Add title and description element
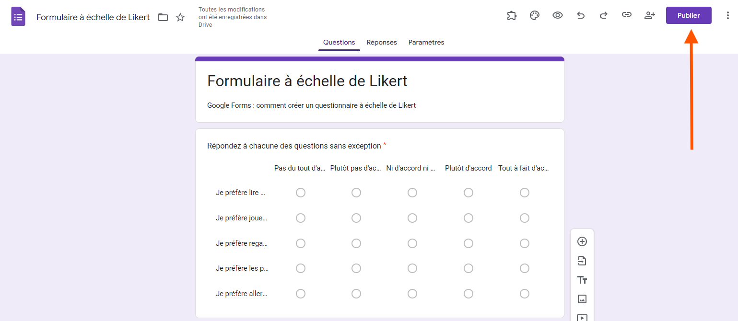The image size is (738, 321). 582,280
